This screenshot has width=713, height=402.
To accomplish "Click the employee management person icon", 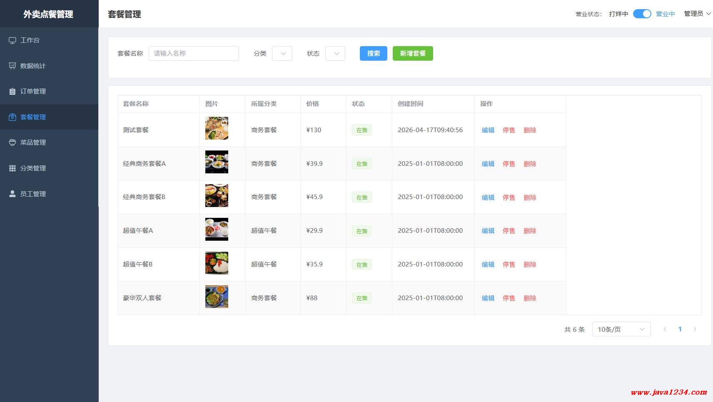I will (12, 194).
